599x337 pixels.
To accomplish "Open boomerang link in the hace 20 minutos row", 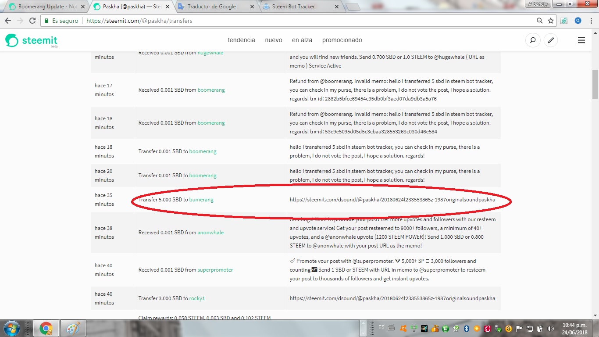I will pyautogui.click(x=203, y=176).
